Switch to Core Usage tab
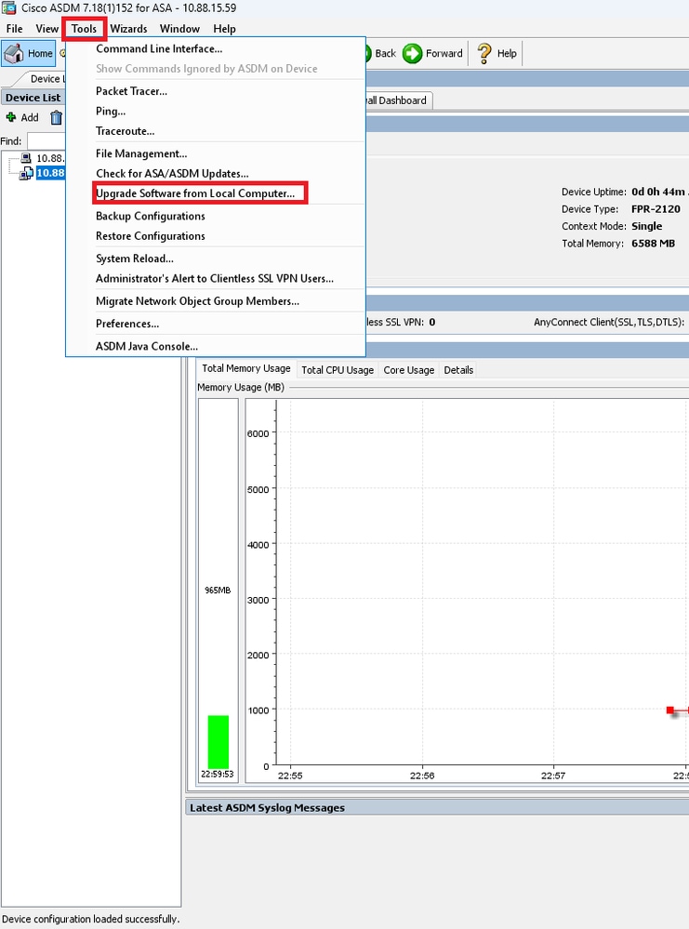The image size is (689, 929). click(x=409, y=370)
